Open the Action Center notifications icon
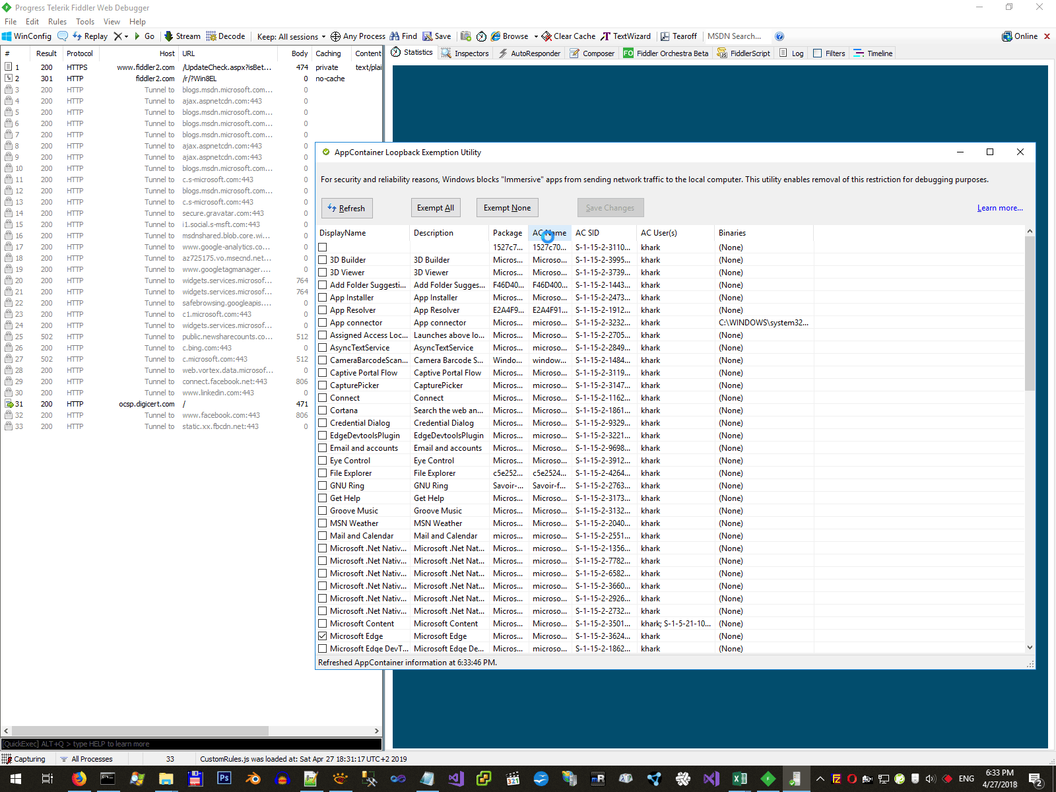 click(1036, 779)
